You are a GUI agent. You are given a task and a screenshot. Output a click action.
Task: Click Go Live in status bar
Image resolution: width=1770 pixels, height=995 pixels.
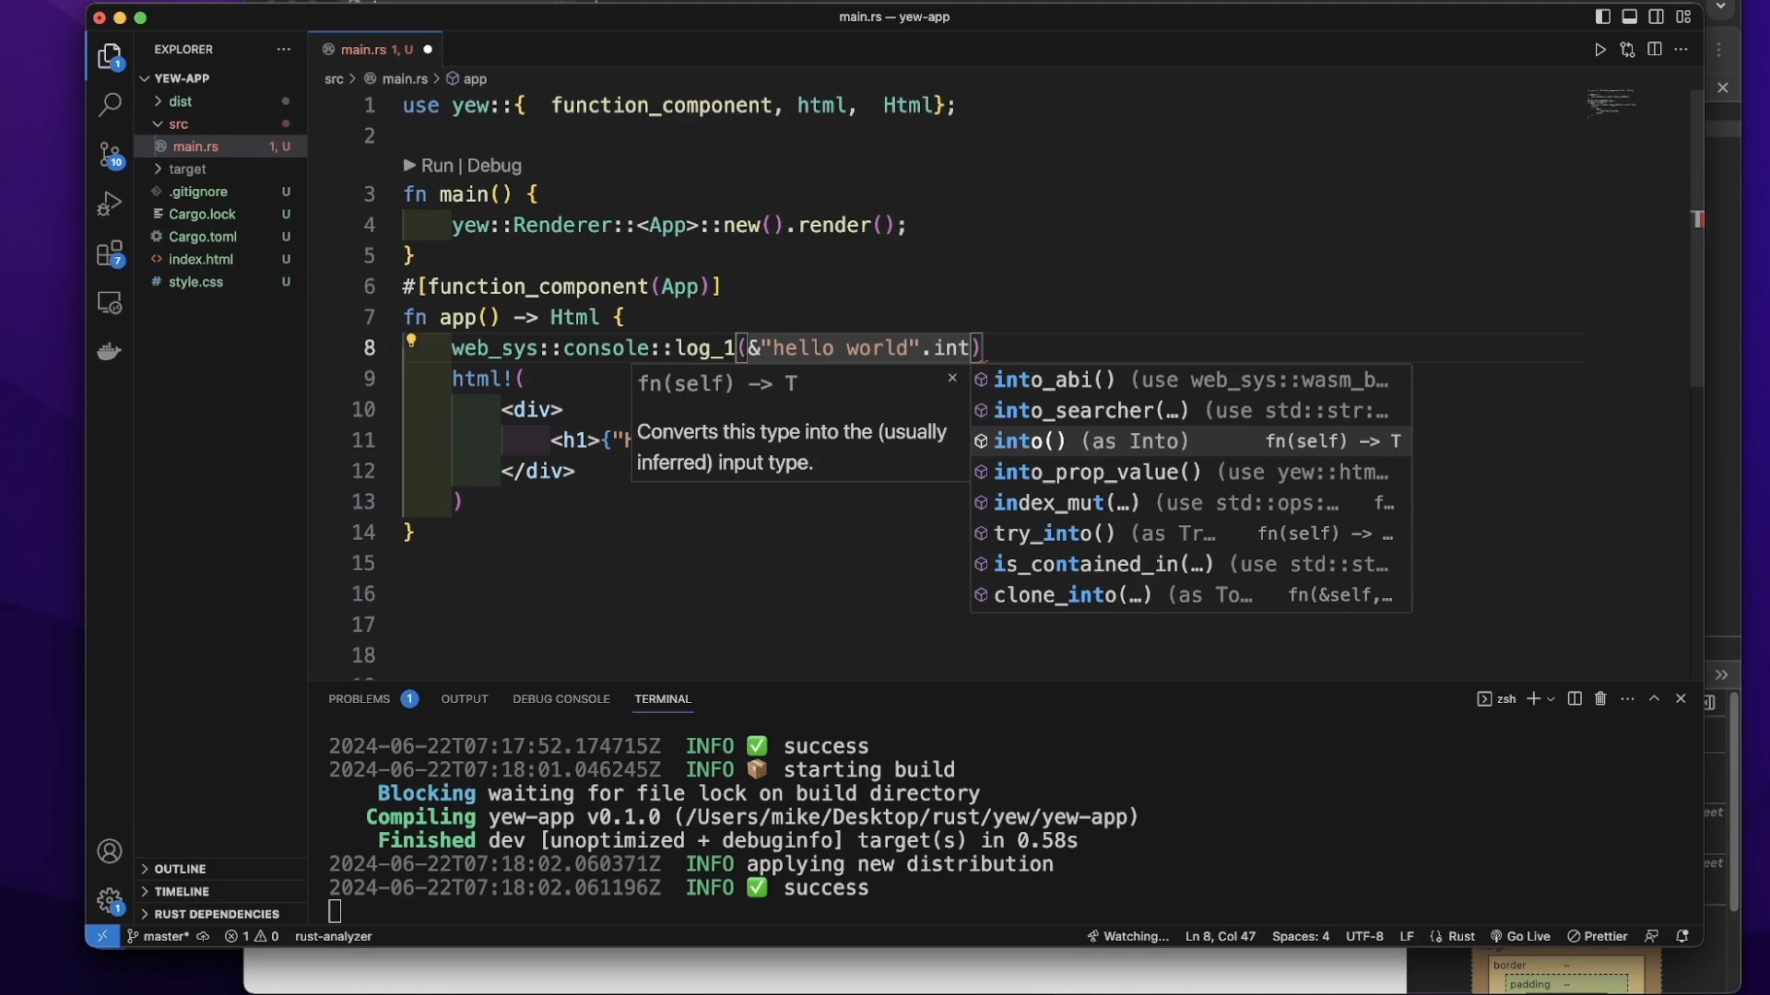(x=1520, y=936)
